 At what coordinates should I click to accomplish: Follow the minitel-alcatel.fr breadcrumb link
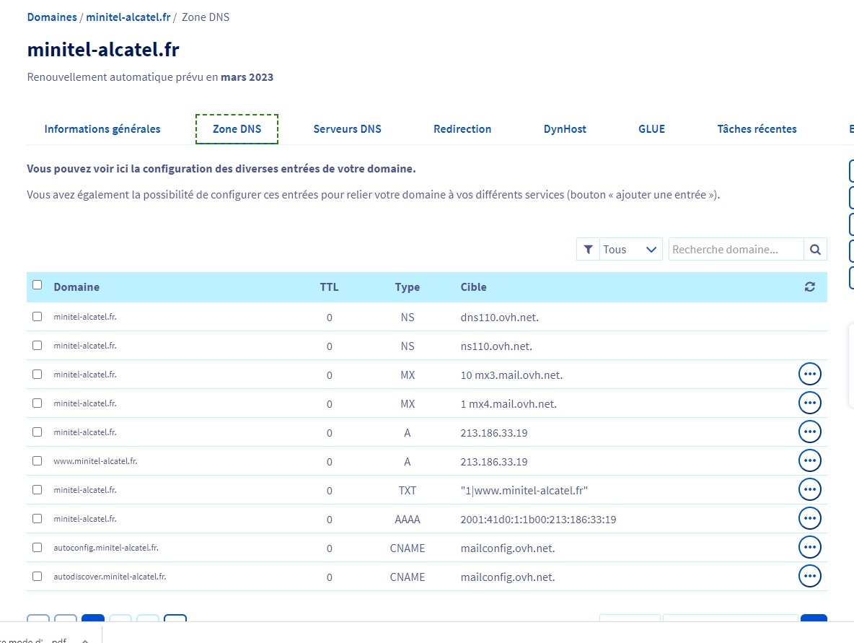(x=128, y=17)
